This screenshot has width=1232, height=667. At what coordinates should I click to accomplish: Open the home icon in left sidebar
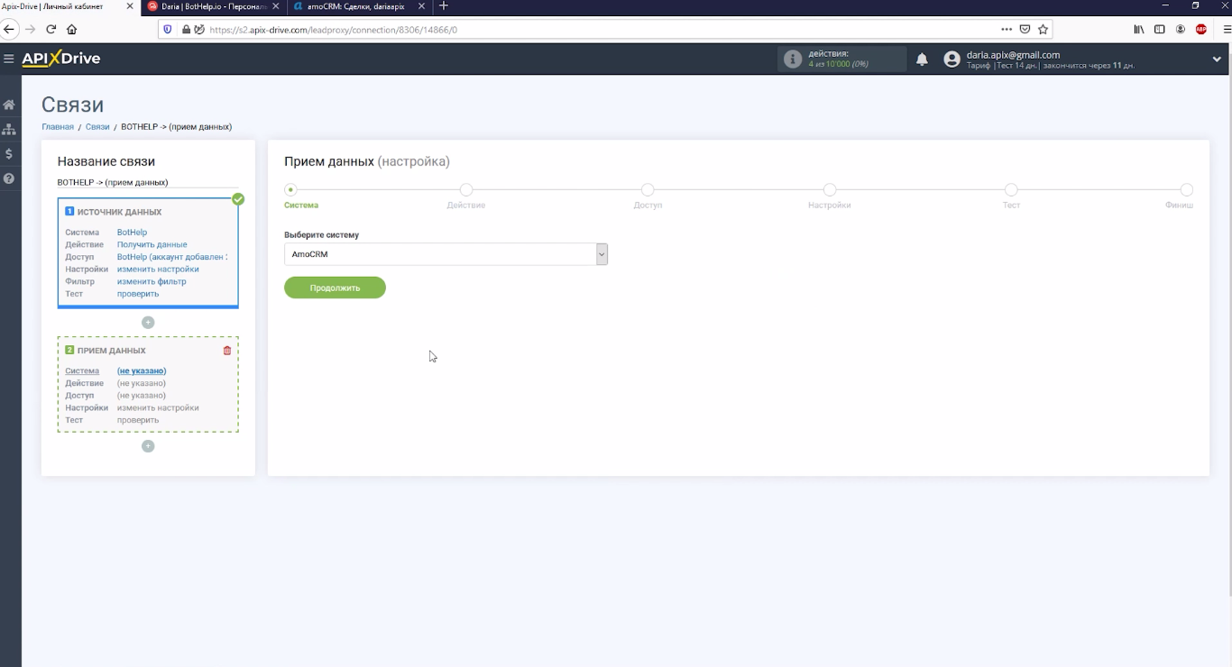(x=9, y=105)
